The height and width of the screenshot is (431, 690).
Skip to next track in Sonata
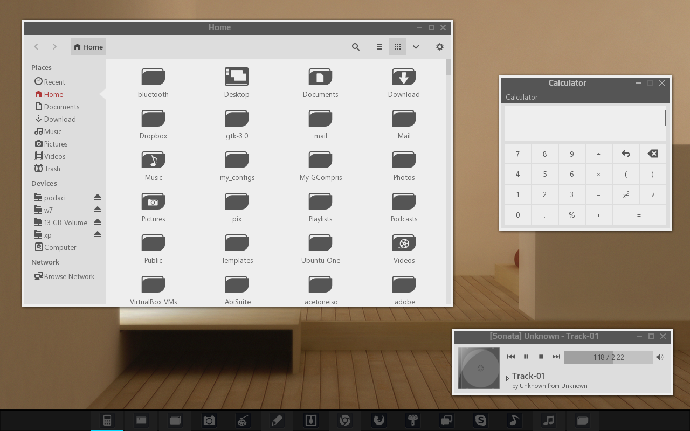[556, 357]
